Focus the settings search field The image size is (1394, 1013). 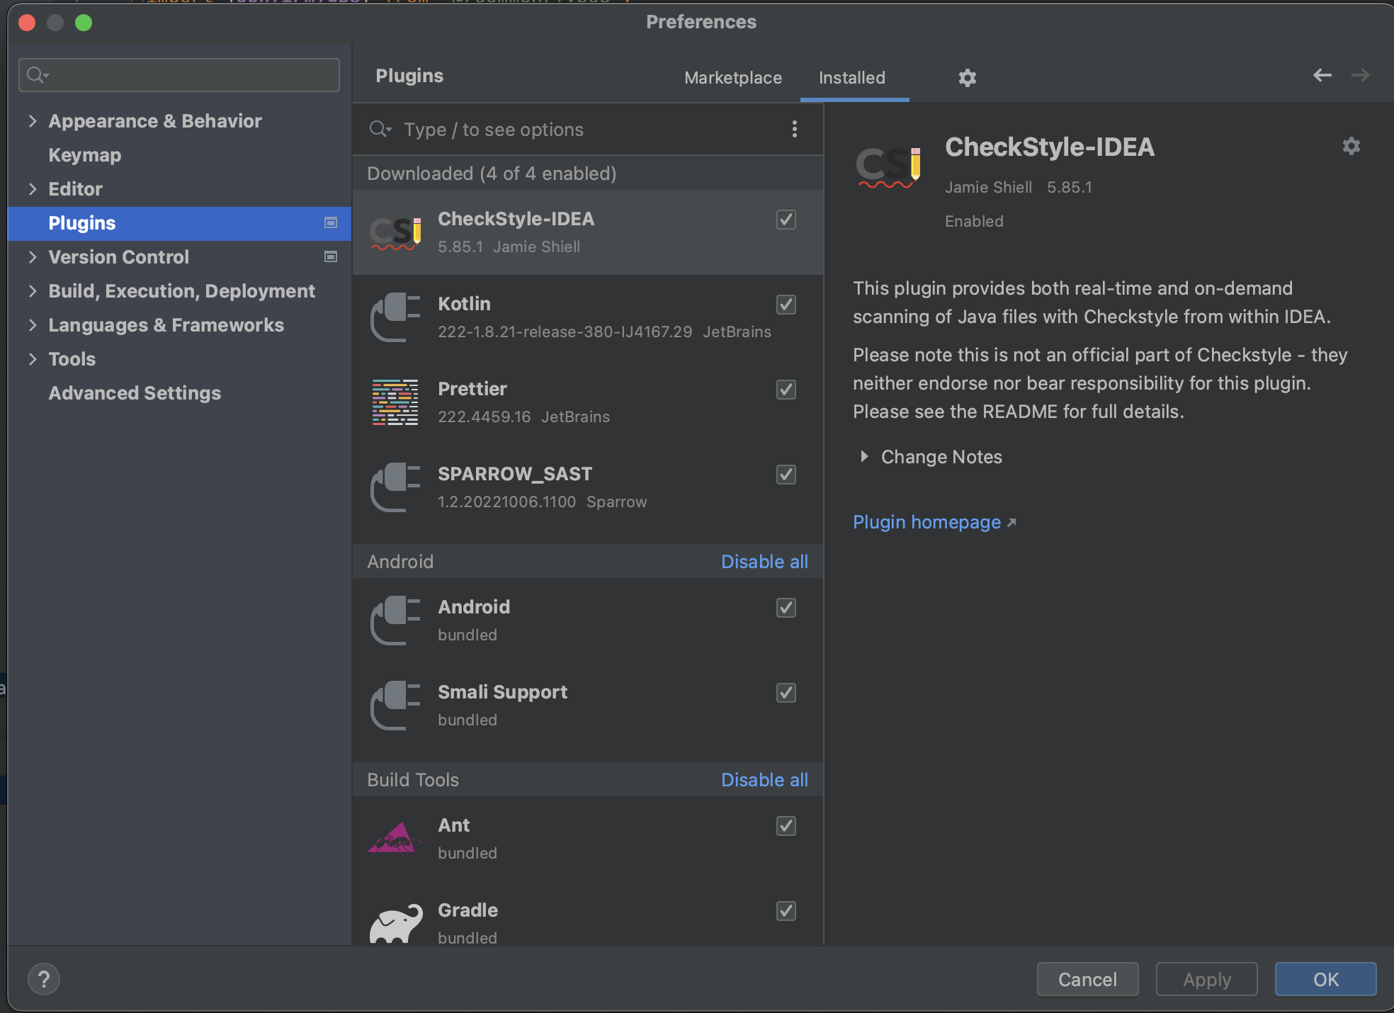(179, 74)
